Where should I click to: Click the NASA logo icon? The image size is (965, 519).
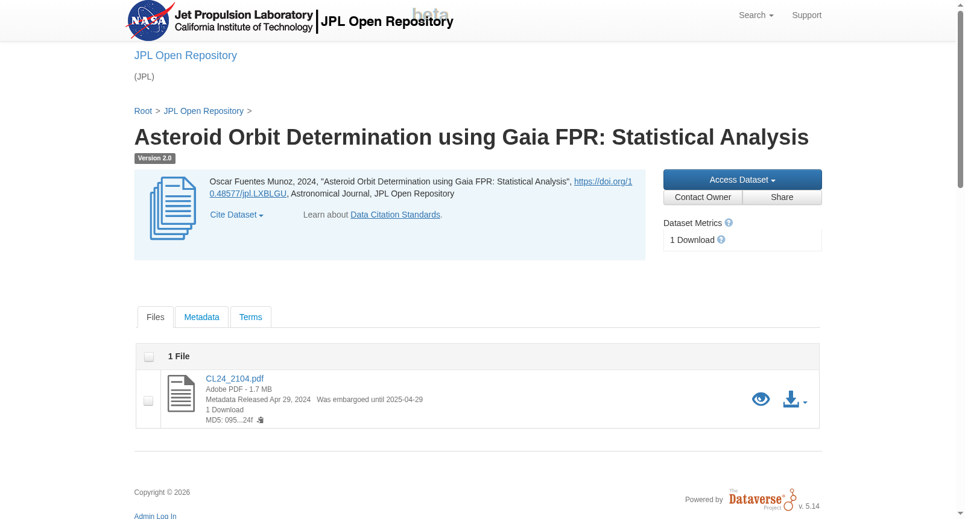click(x=150, y=20)
